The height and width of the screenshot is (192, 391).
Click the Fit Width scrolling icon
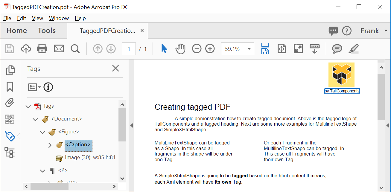(265, 49)
